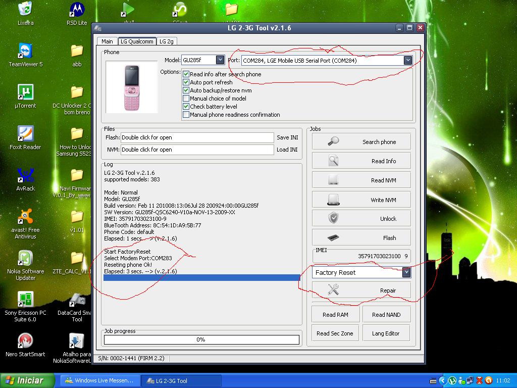Click the Write NVM button
517x388 pixels.
[x=361, y=200]
